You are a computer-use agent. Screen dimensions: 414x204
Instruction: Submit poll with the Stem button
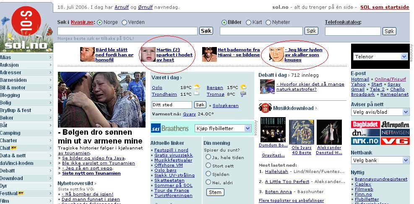(215, 192)
